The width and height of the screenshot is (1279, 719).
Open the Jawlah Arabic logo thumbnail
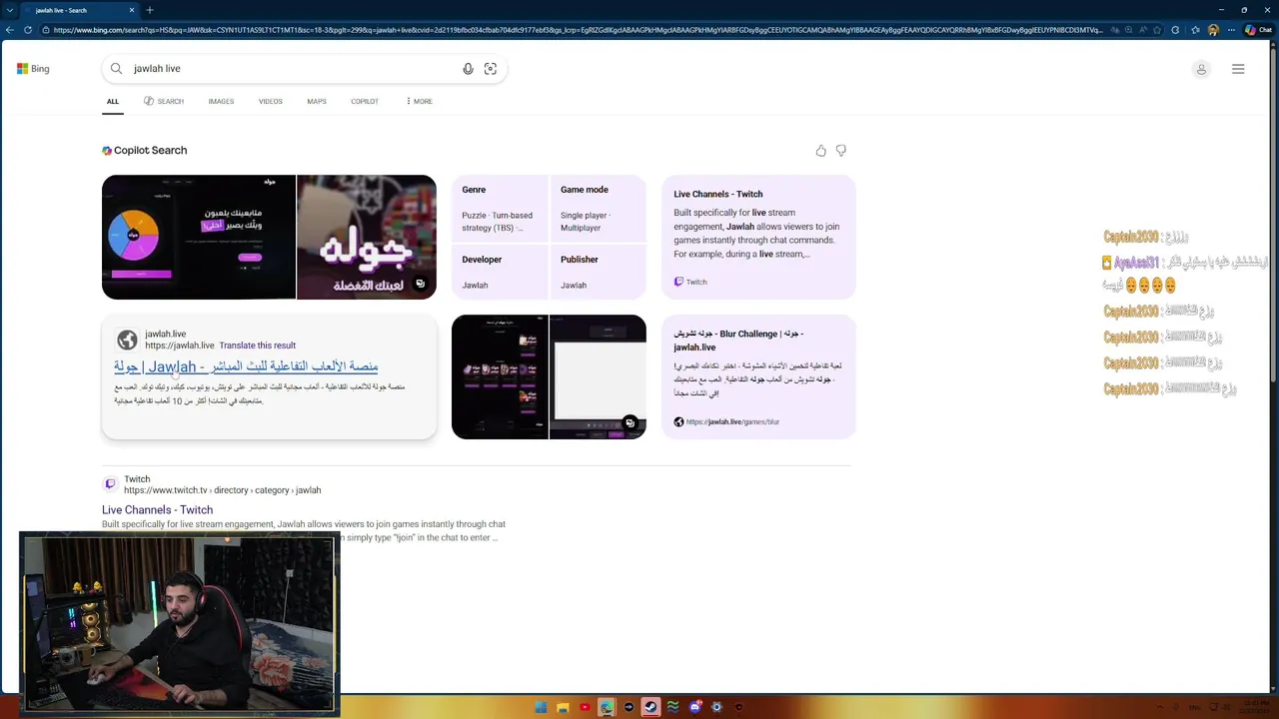[367, 237]
